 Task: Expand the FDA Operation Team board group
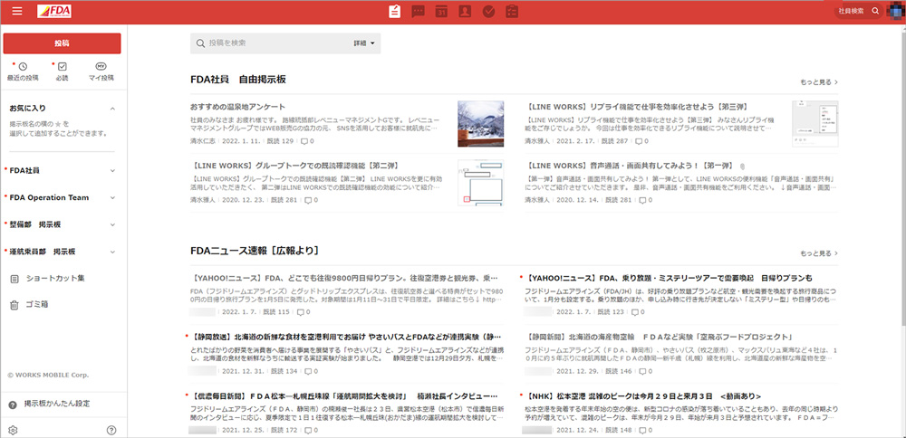pos(112,197)
